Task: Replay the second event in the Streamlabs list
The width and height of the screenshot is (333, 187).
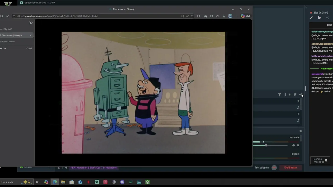Action: 298,108
